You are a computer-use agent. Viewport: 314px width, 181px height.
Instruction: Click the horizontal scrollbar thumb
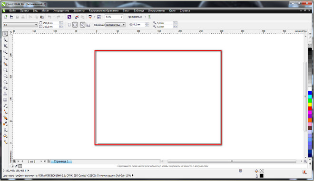pos(232,161)
